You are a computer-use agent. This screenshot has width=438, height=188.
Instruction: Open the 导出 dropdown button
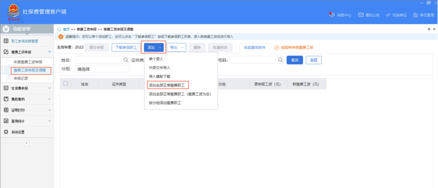(x=176, y=48)
